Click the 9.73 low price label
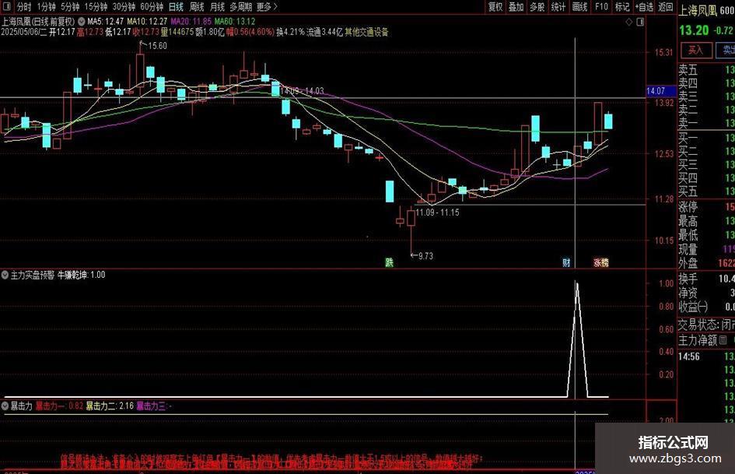Image resolution: width=735 pixels, height=474 pixels. (x=425, y=256)
